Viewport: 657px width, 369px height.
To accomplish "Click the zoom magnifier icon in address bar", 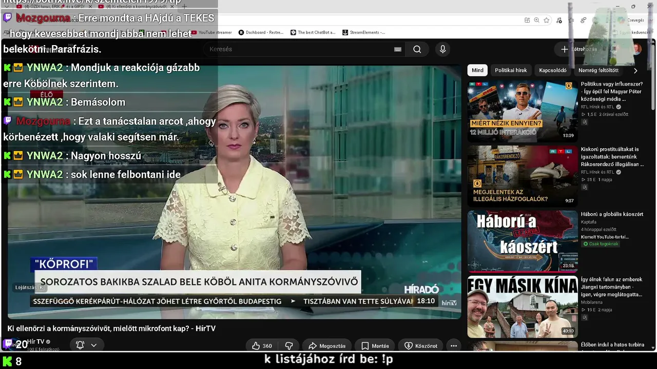I will (x=536, y=20).
